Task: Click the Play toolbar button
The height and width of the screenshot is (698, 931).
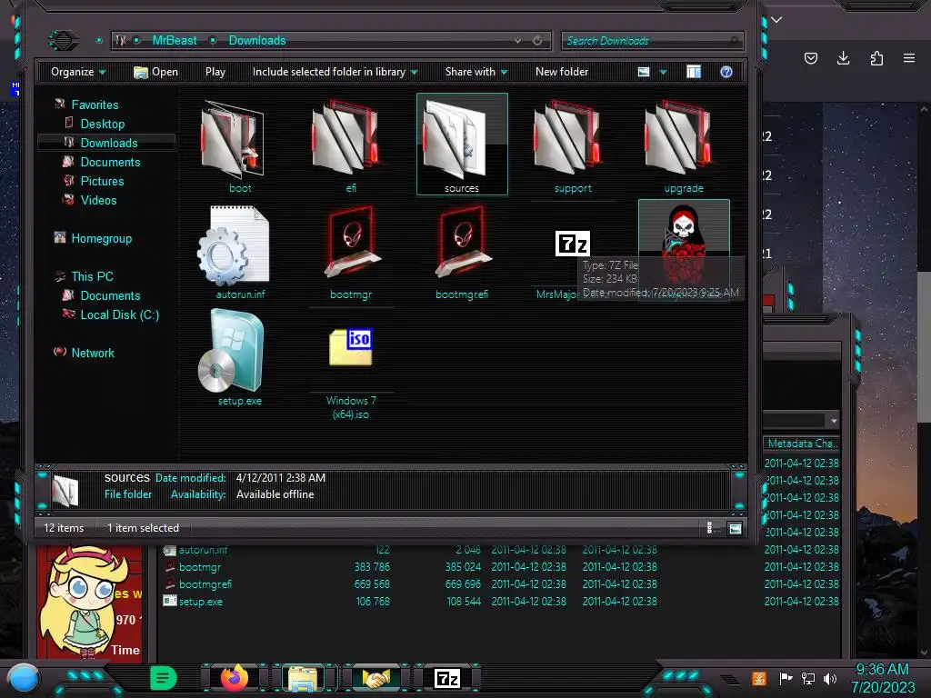Action: [x=215, y=72]
